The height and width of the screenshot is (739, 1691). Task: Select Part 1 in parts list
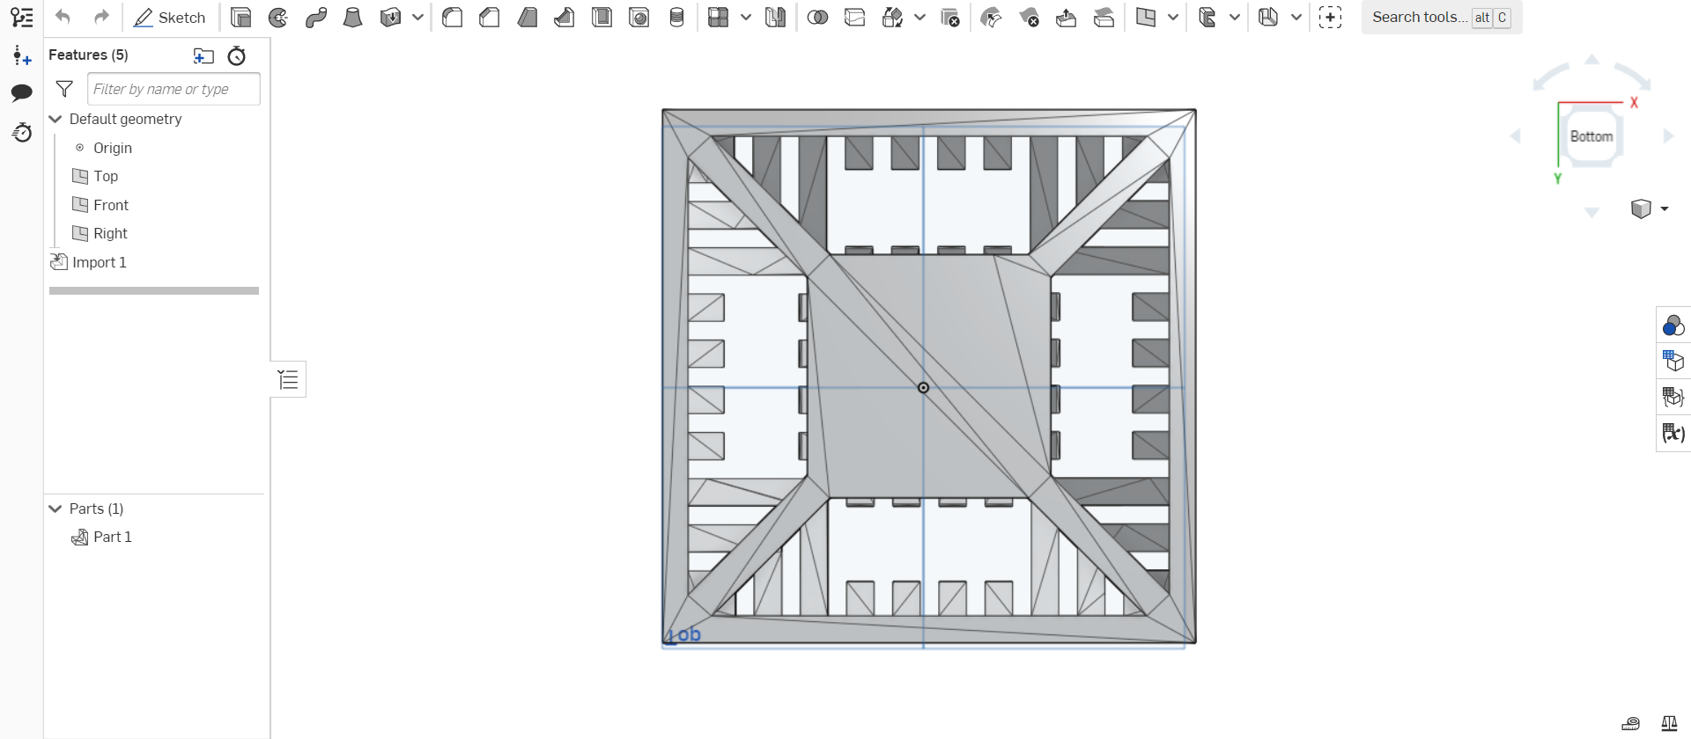point(113,537)
